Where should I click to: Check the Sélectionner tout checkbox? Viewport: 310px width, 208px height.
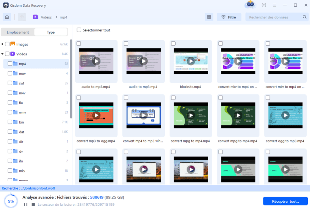(x=79, y=30)
